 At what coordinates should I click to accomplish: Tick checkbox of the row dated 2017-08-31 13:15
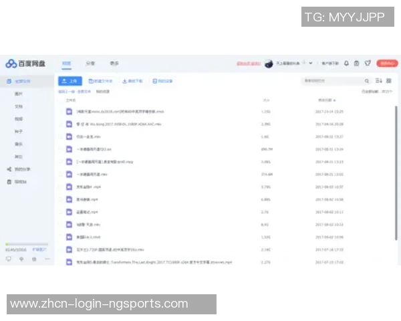click(x=61, y=162)
